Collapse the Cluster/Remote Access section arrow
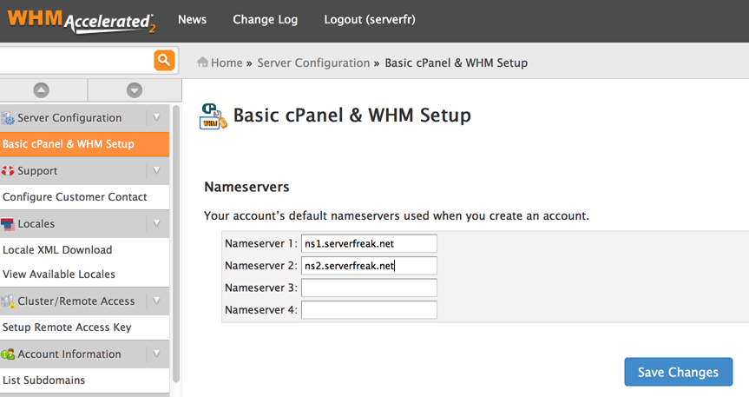 click(x=157, y=301)
